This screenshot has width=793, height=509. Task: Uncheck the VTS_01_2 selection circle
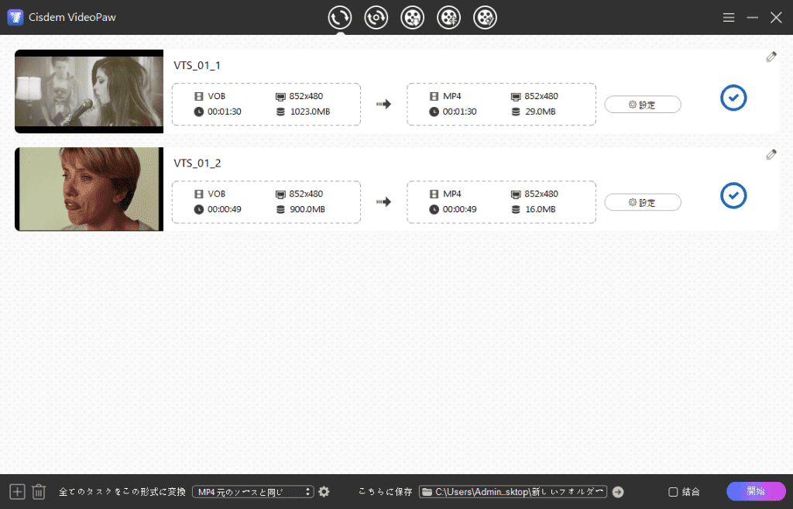tap(733, 195)
